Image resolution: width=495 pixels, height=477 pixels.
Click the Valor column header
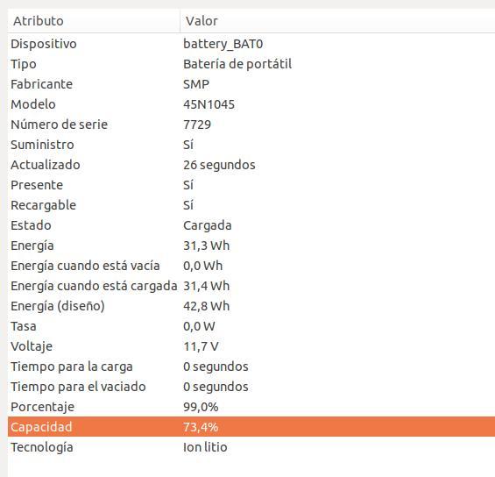pyautogui.click(x=337, y=21)
